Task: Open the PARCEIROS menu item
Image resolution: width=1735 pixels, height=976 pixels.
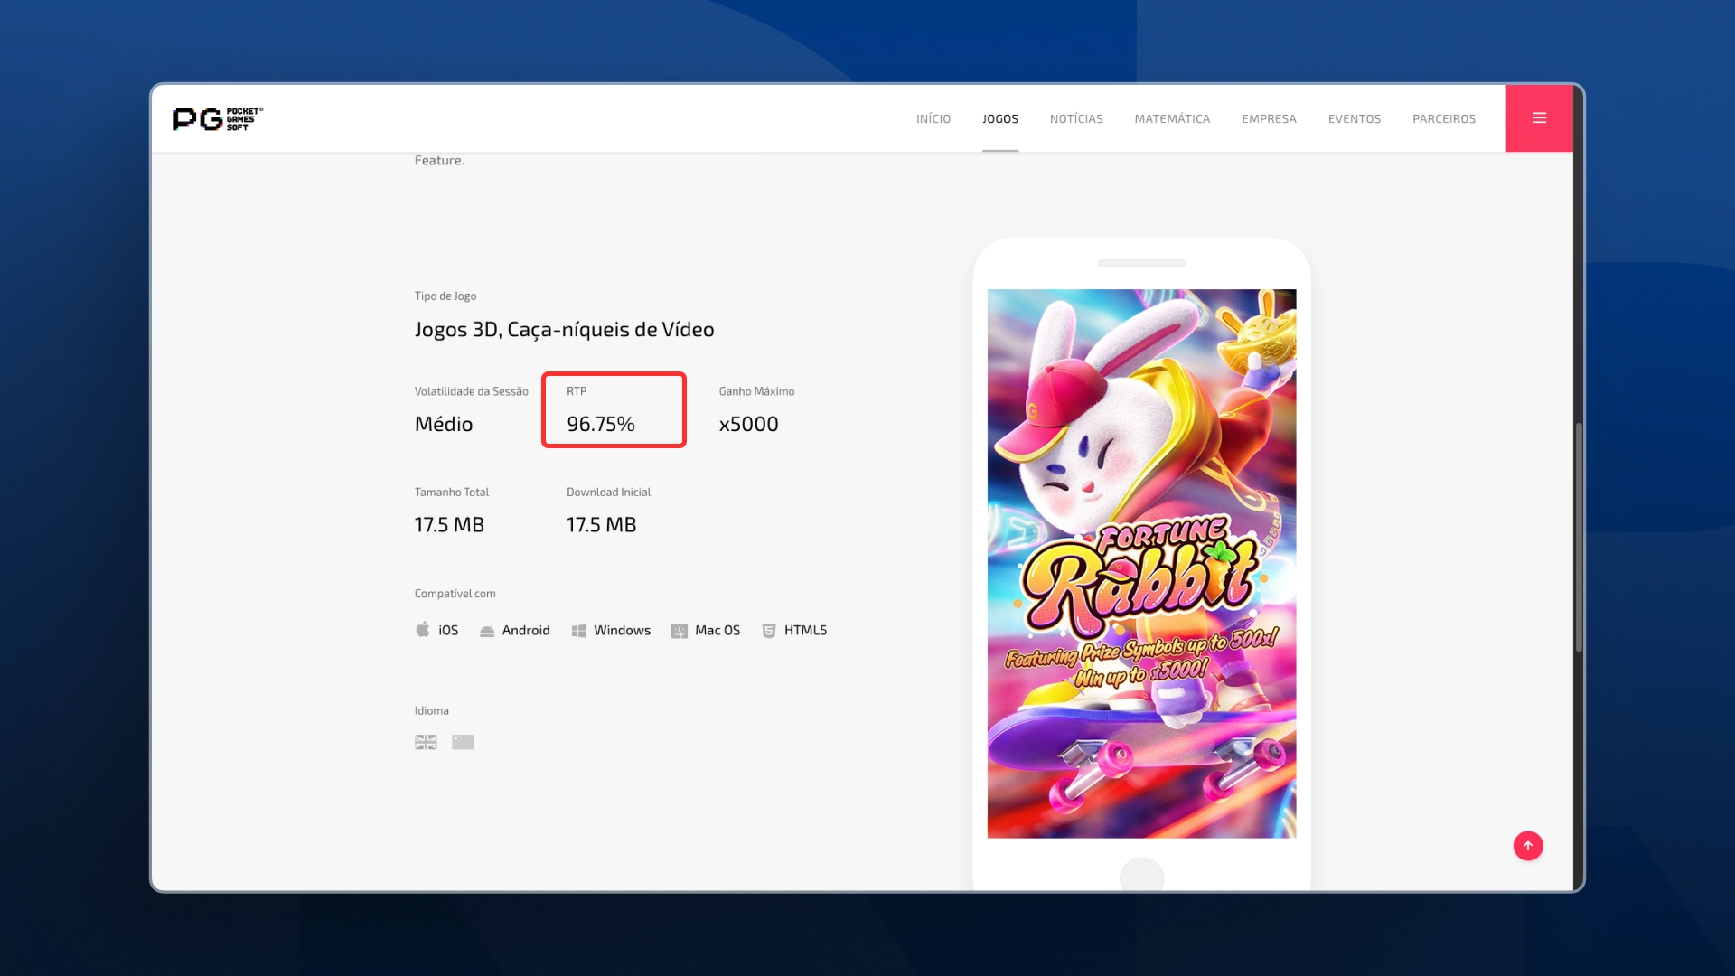Action: coord(1444,119)
